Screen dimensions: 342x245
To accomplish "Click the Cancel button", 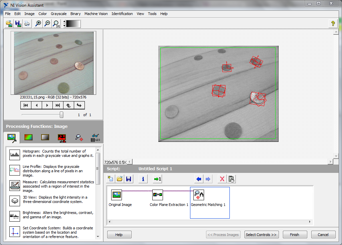I will click(x=323, y=235).
